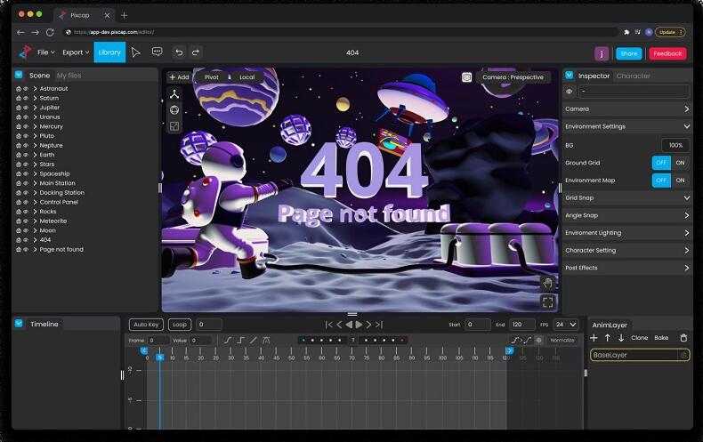Screen dimensions: 703x442
Task: Click the undo arrow
Action: [x=179, y=52]
